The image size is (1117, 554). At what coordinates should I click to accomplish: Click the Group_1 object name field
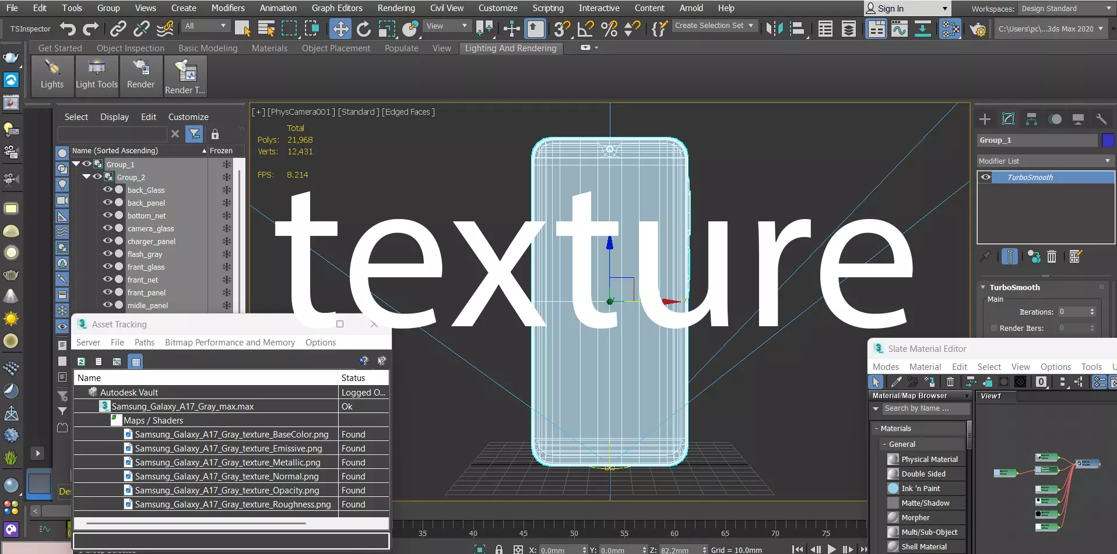[1037, 140]
